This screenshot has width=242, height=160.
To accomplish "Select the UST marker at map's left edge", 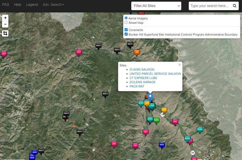I will [4, 55].
